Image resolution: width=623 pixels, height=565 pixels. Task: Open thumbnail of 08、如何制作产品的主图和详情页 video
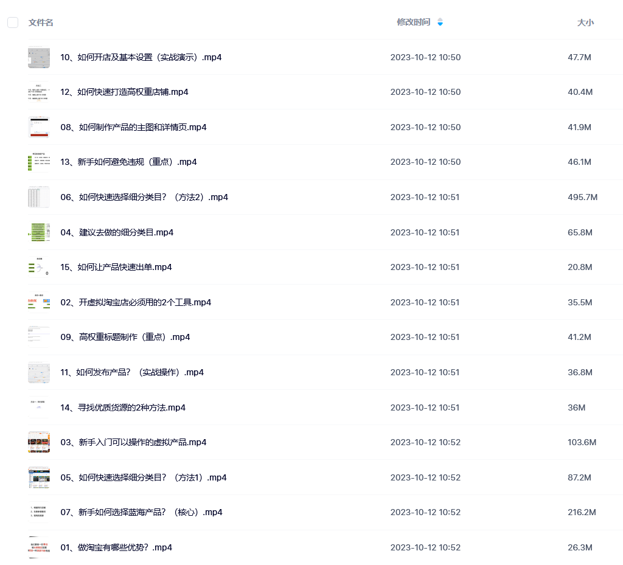39,127
